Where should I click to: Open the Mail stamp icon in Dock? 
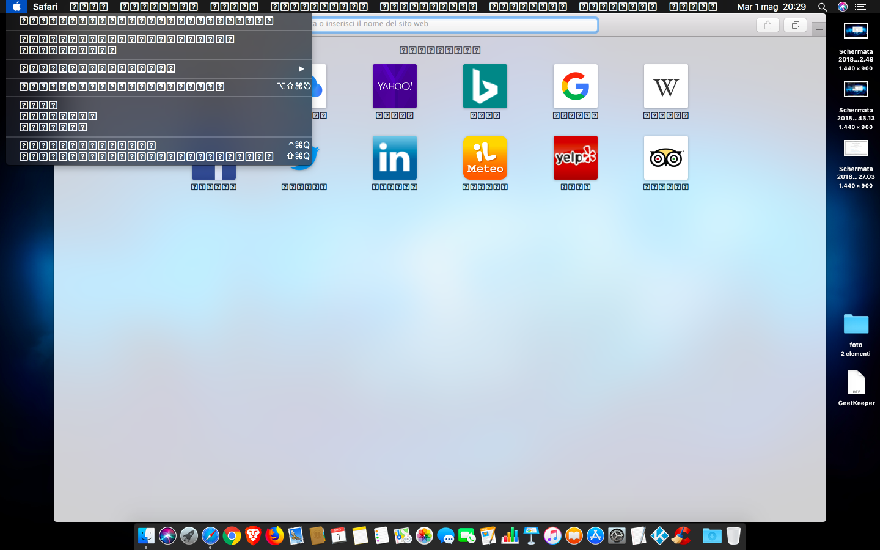coord(296,536)
